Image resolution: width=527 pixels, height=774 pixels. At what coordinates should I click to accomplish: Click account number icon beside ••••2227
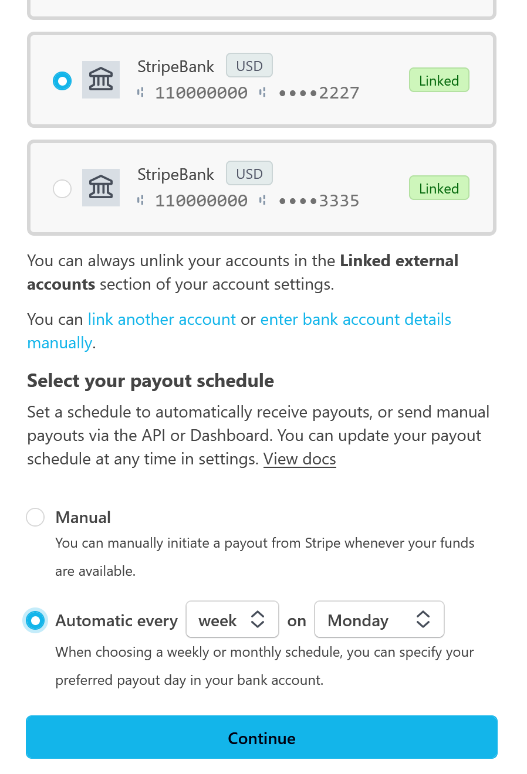pyautogui.click(x=263, y=93)
